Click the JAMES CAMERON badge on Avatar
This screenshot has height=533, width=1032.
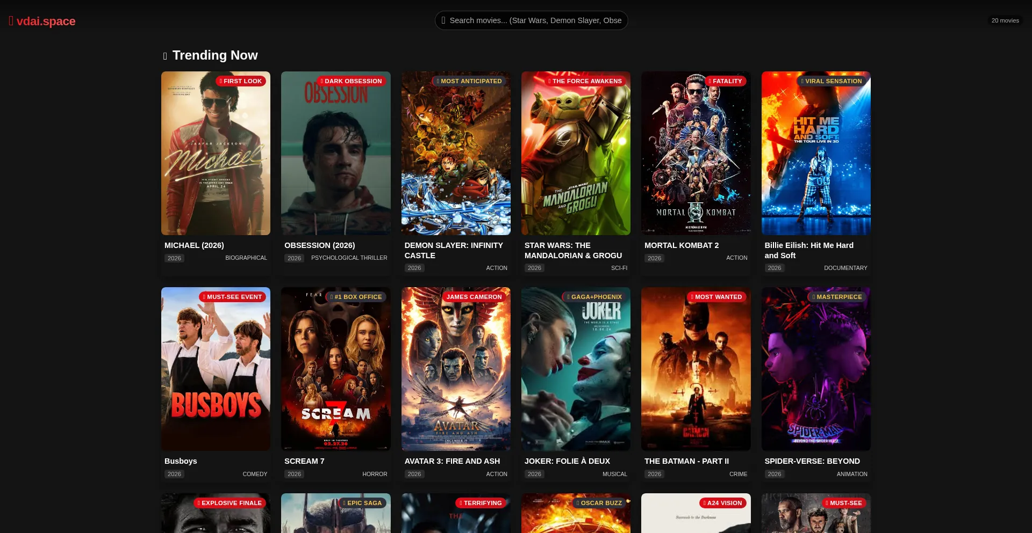(474, 297)
